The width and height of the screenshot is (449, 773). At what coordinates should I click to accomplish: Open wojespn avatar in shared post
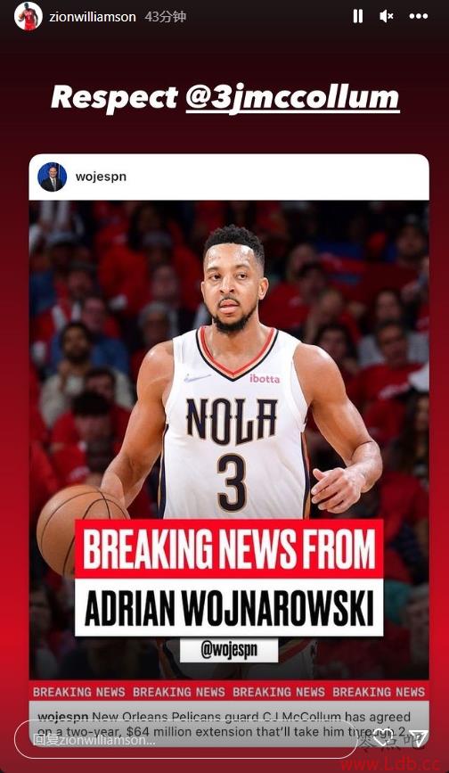[53, 177]
